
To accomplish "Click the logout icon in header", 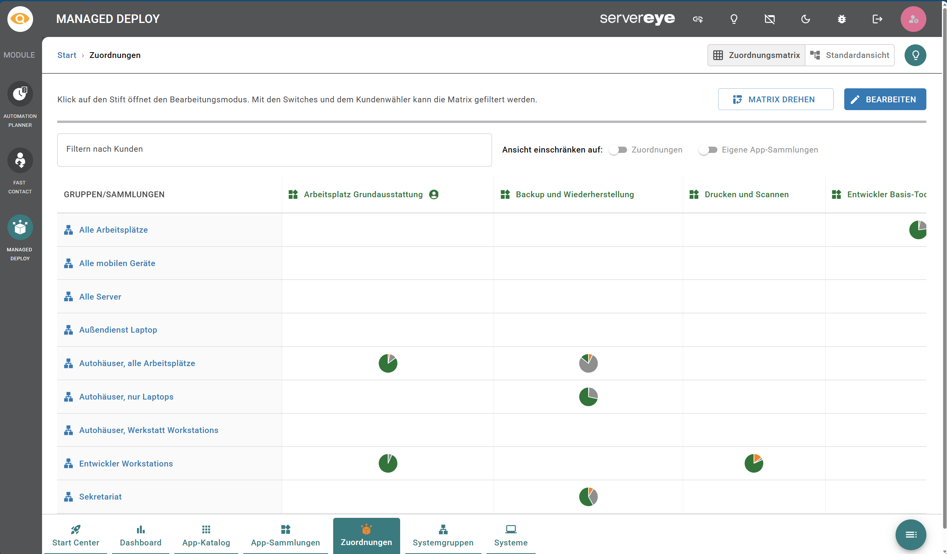I will click(x=877, y=19).
